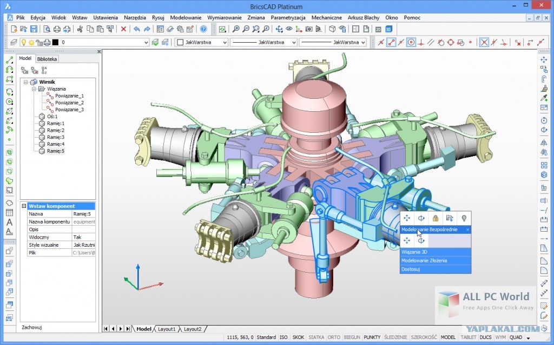Switch to the Biblioteka tab

pos(47,59)
